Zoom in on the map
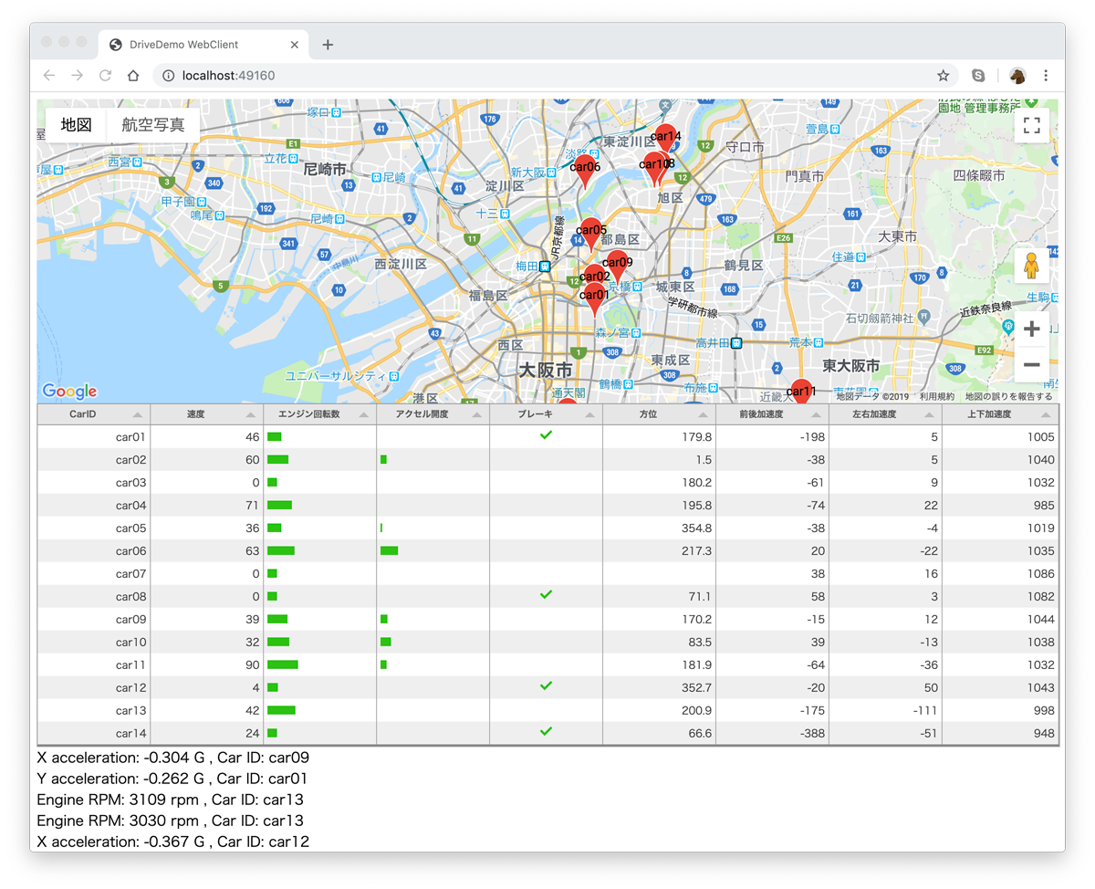Viewport: 1095px width, 889px height. [1032, 329]
